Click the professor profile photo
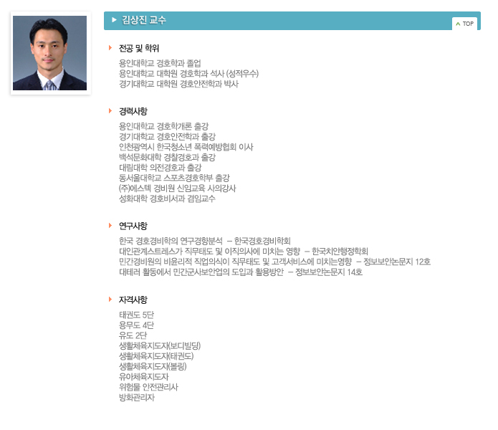Image resolution: width=498 pixels, height=430 pixels. pyautogui.click(x=50, y=53)
